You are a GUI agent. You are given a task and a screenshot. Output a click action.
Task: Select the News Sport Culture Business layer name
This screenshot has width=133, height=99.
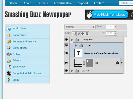[x=102, y=53]
